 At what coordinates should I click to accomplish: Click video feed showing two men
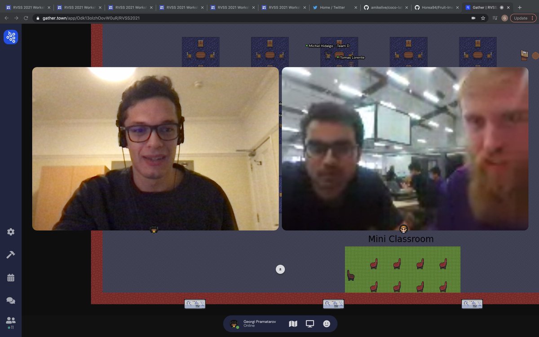point(405,149)
